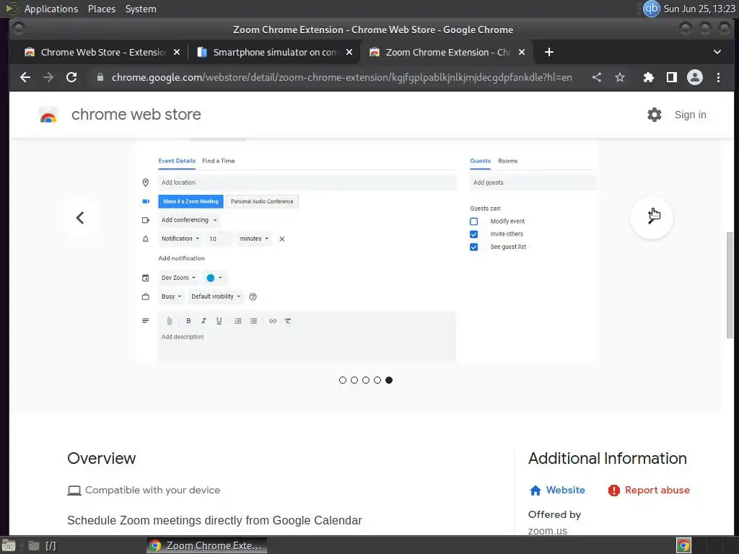The height and width of the screenshot is (554, 739).
Task: Click the Add location field
Action: click(x=307, y=183)
